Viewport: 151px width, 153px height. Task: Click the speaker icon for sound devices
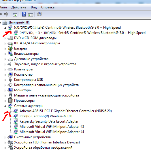tap(10, 64)
